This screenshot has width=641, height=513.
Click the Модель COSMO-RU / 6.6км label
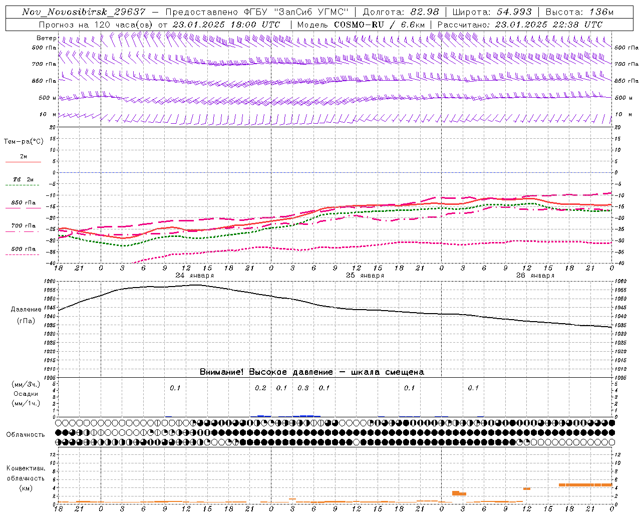[361, 25]
